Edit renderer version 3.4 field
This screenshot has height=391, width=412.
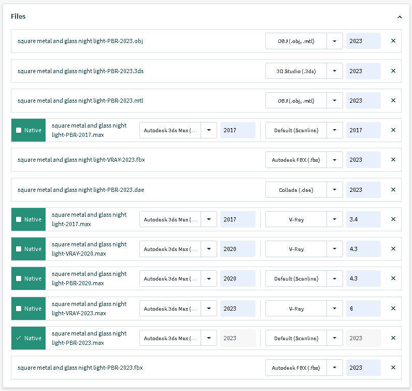point(363,219)
